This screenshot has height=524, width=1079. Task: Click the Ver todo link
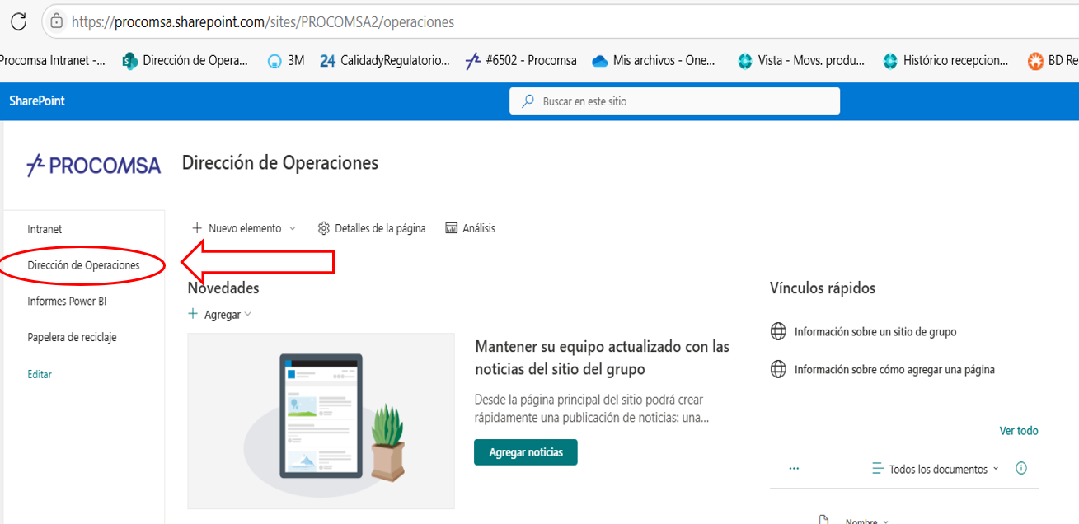coord(1018,431)
